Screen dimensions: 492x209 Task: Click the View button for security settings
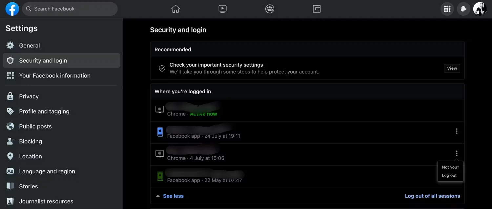click(452, 68)
